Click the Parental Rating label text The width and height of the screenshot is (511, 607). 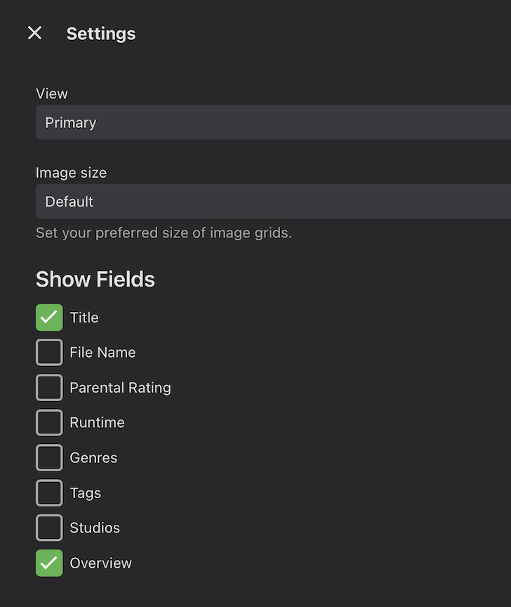click(x=120, y=388)
